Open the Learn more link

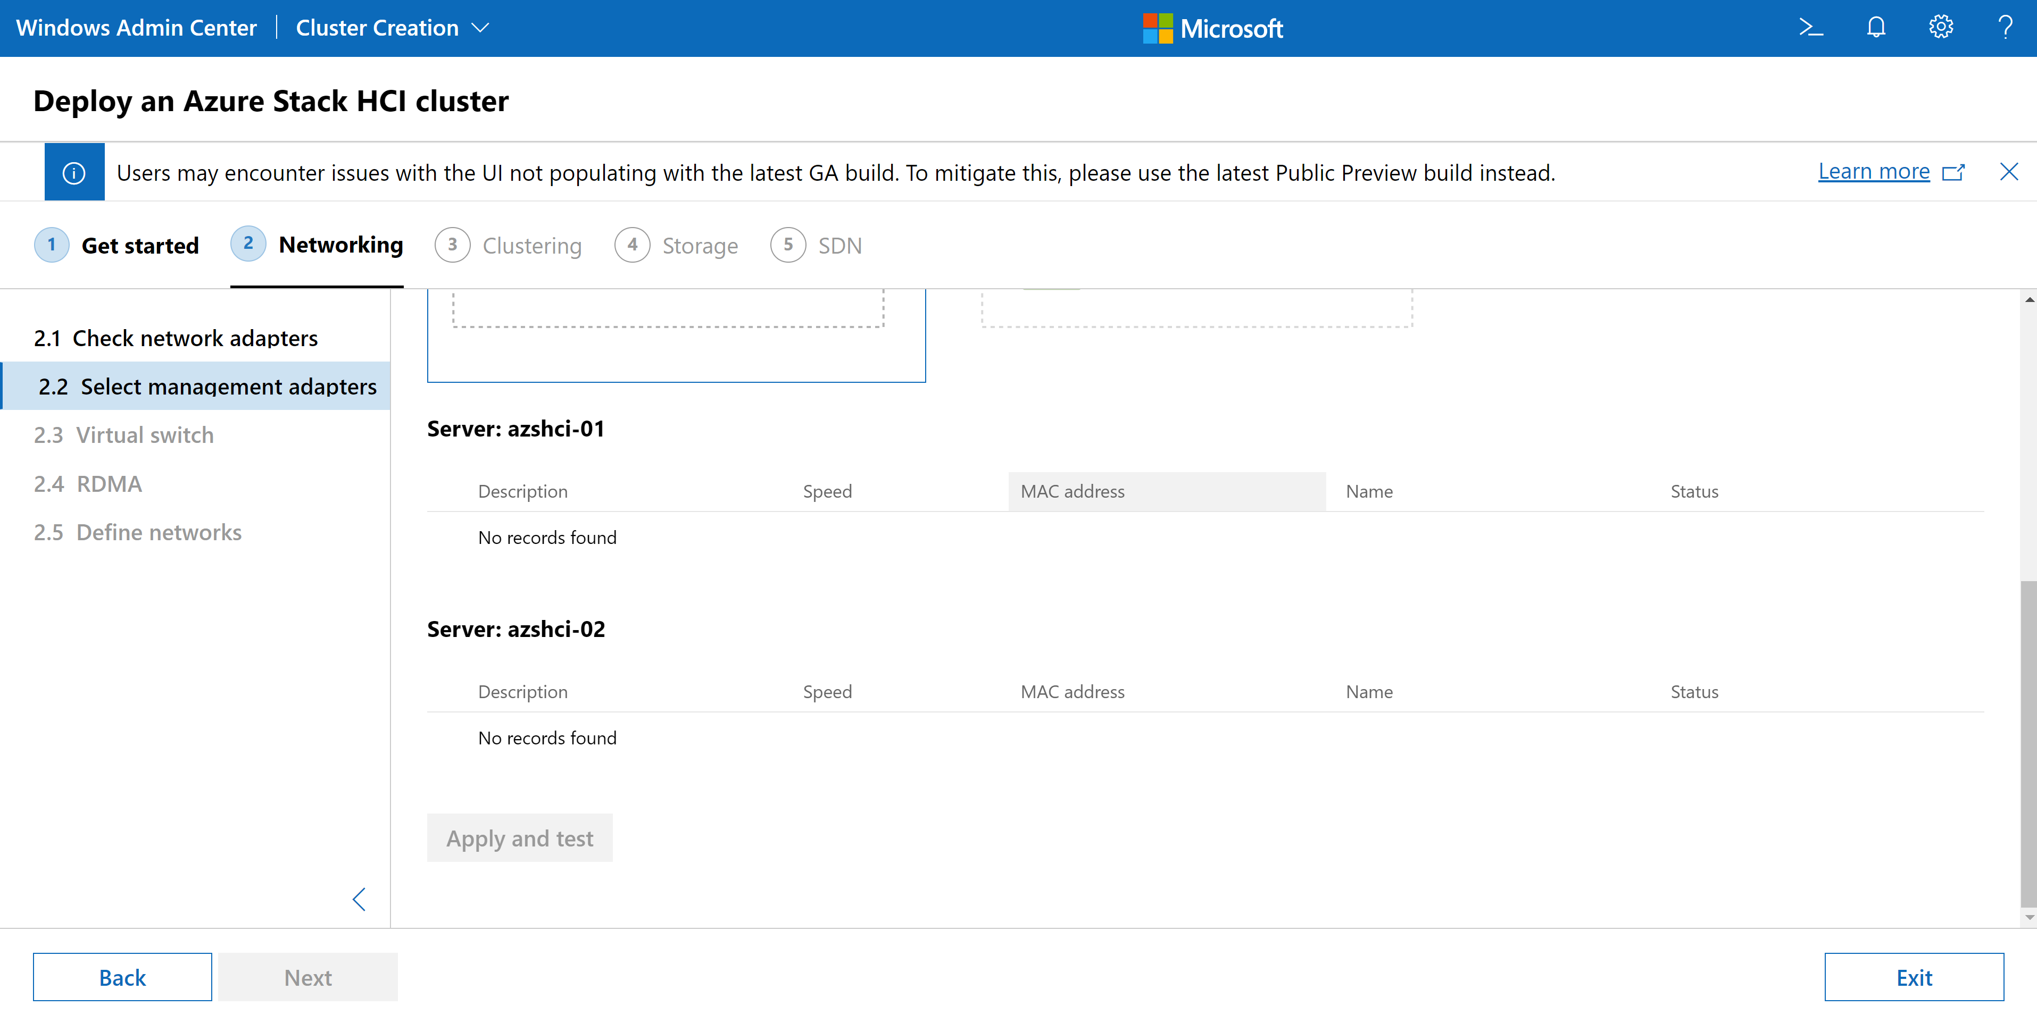pyautogui.click(x=1873, y=172)
